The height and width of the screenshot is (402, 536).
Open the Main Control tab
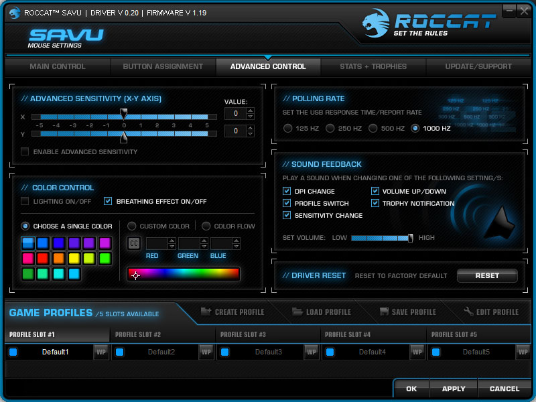58,66
